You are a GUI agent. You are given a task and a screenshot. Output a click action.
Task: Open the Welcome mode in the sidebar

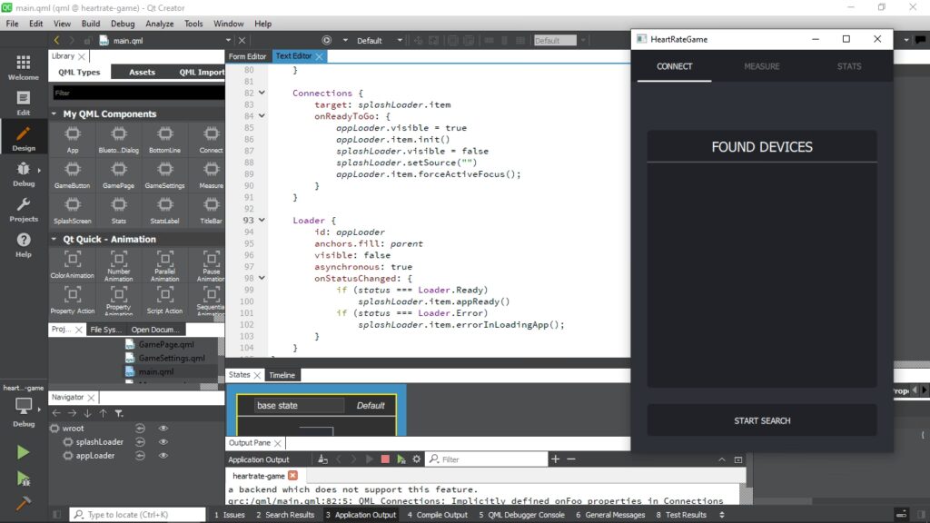24,66
